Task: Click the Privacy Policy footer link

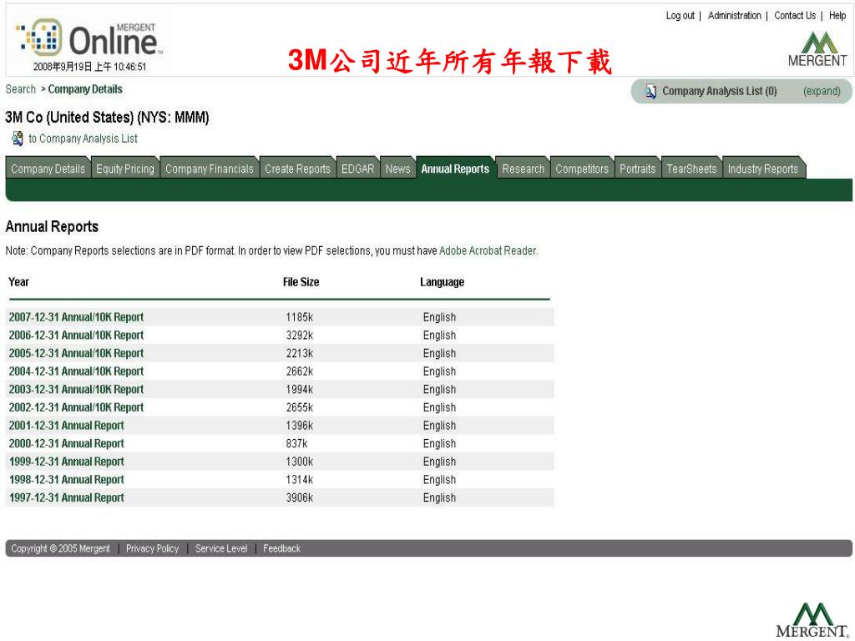Action: click(x=152, y=548)
